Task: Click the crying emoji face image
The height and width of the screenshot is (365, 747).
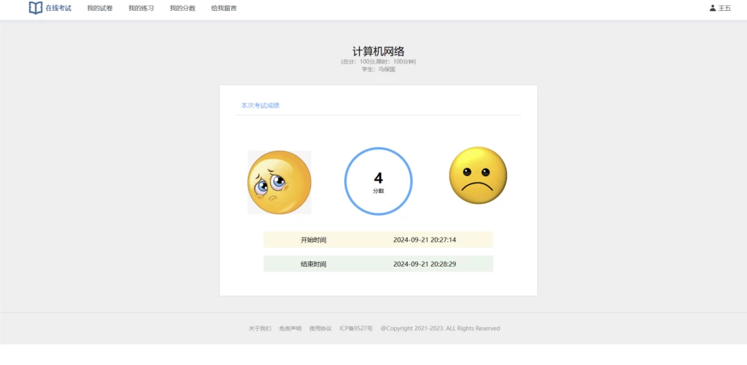Action: coord(279,182)
